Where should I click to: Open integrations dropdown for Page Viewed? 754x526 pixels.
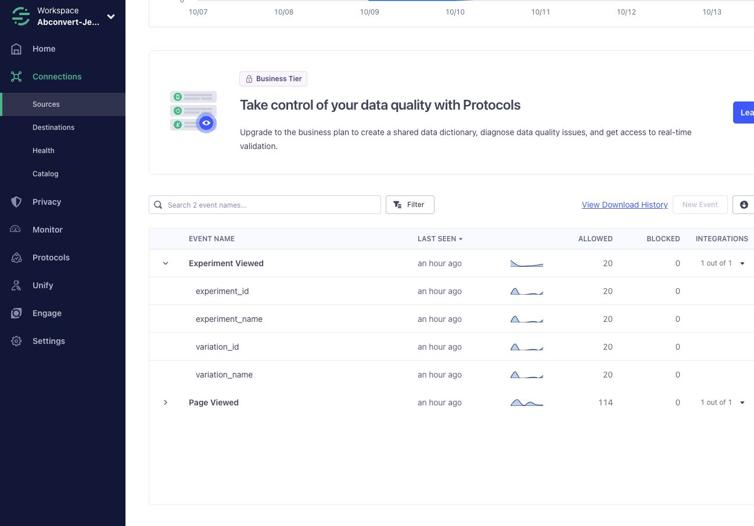click(742, 402)
